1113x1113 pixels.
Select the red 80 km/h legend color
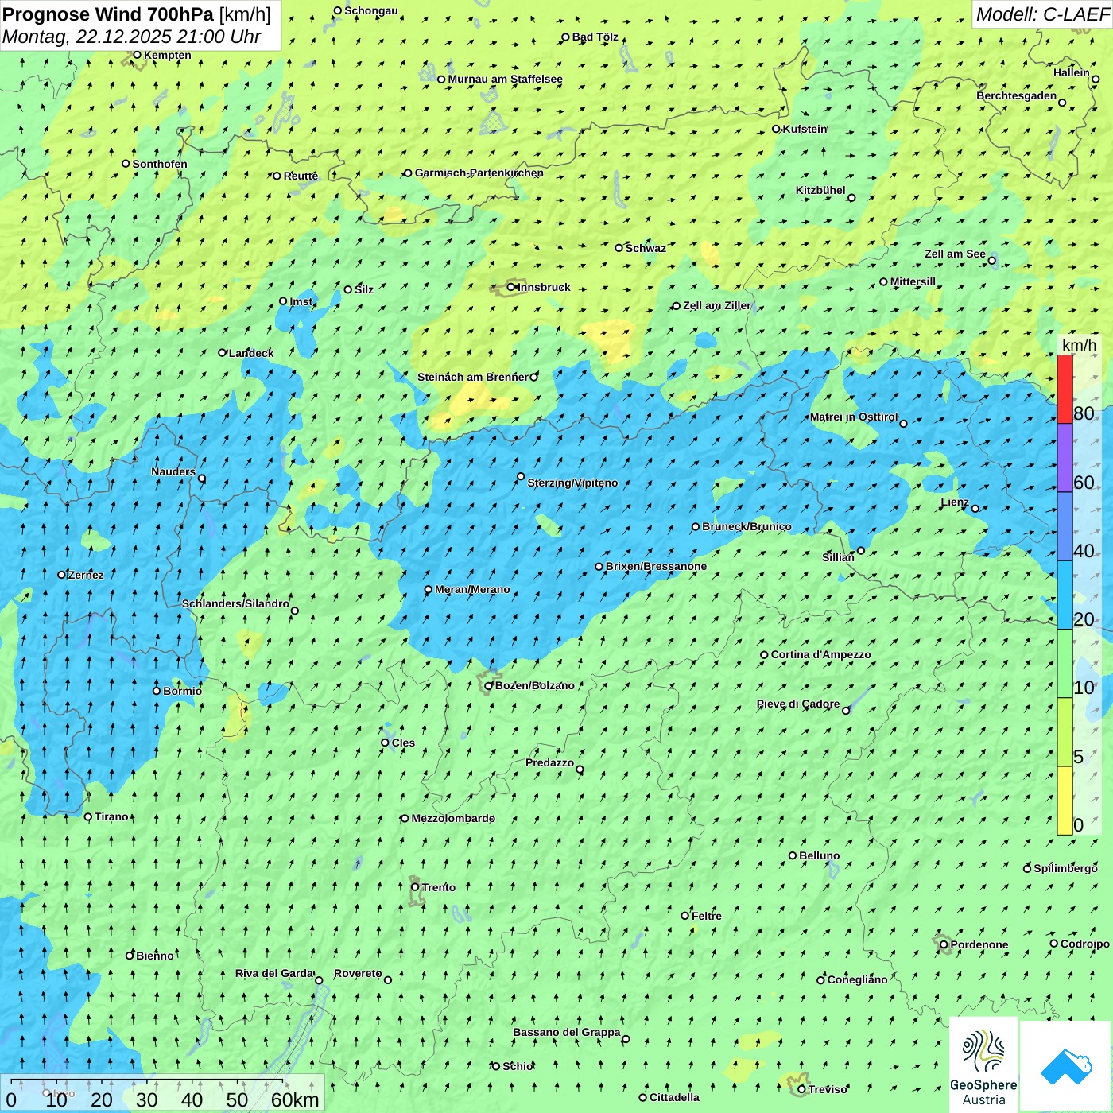point(1065,389)
